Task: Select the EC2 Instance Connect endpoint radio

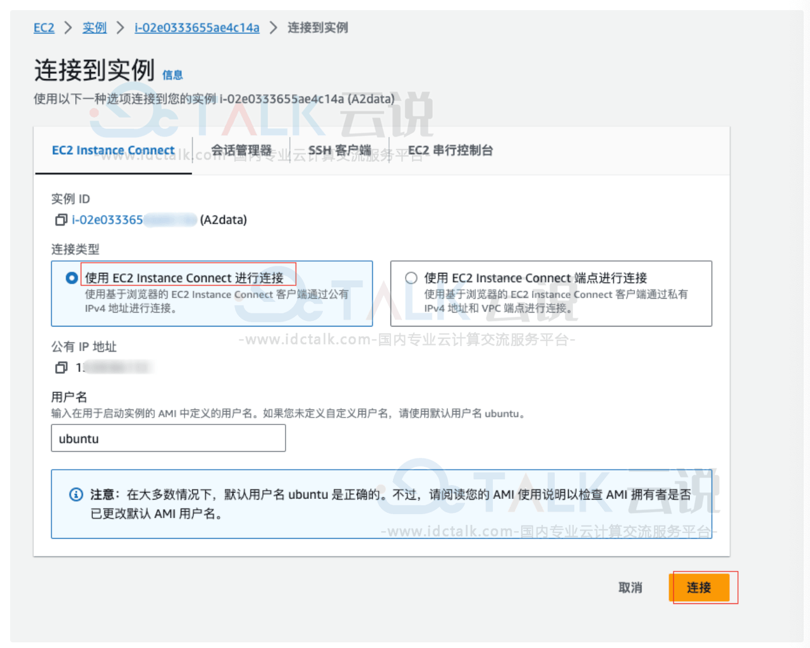Action: [411, 278]
